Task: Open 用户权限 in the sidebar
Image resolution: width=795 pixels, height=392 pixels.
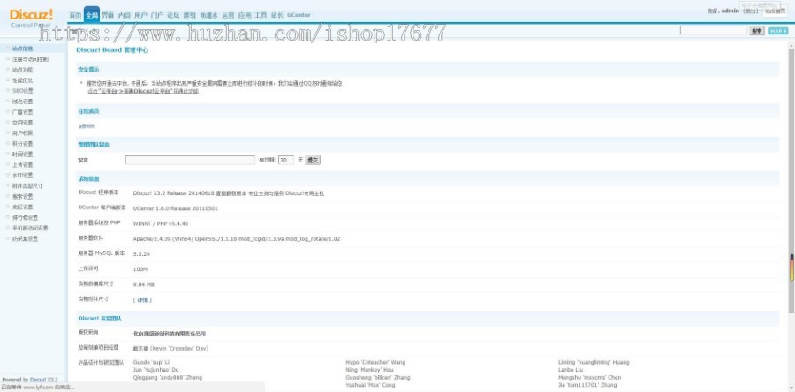Action: (x=23, y=132)
